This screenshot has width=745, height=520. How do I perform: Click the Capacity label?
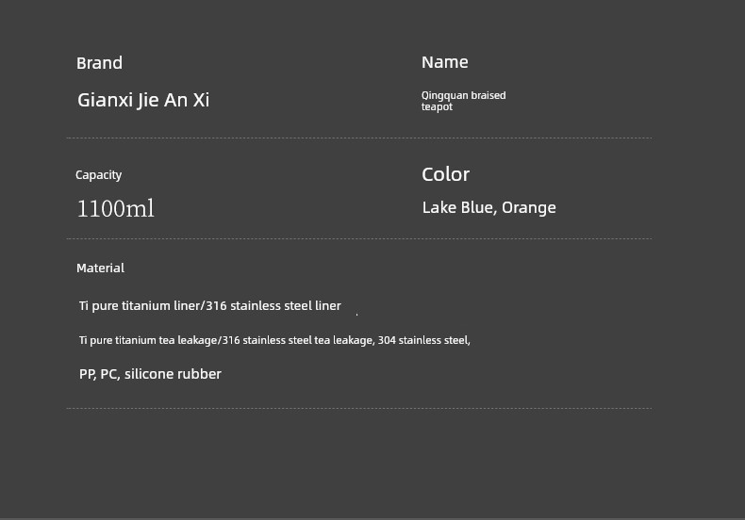tap(98, 175)
